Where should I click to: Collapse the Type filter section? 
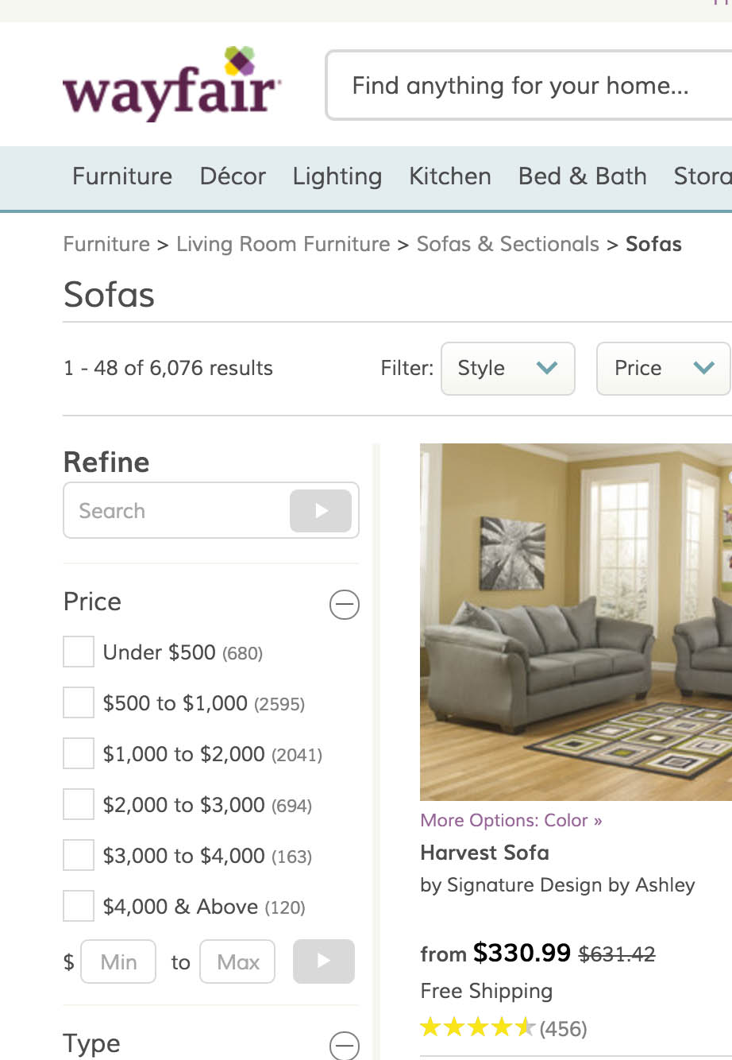click(344, 1045)
